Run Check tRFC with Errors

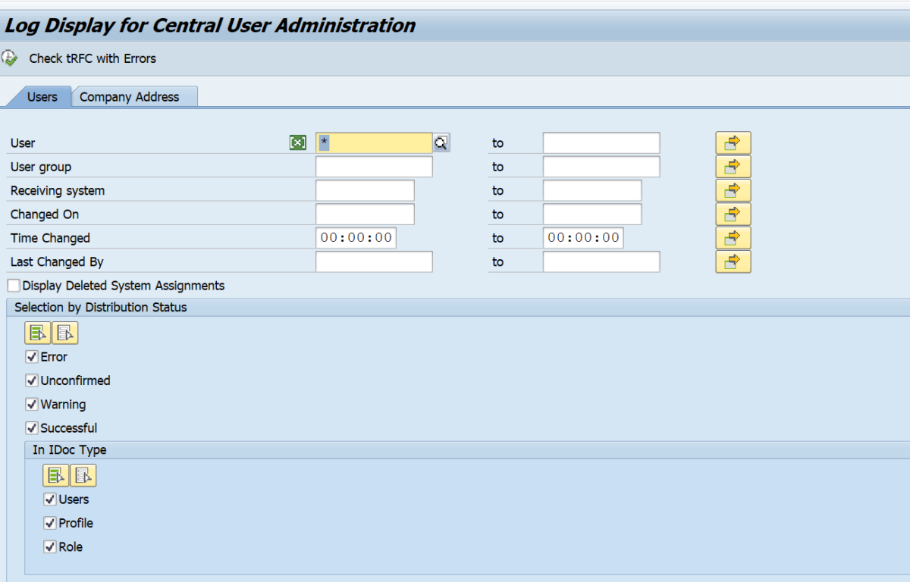[92, 58]
